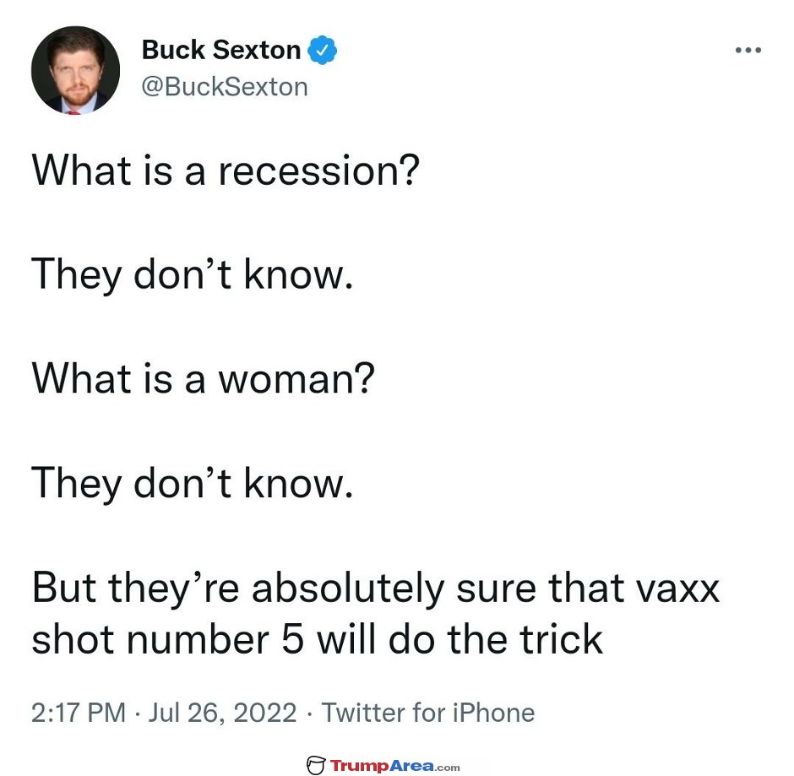Click the line 'What is a recession?'
Screen dimensions: 794x776
[x=226, y=171]
